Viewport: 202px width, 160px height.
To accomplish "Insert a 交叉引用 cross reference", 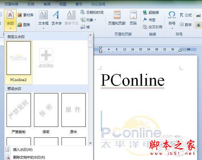I will [152, 27].
